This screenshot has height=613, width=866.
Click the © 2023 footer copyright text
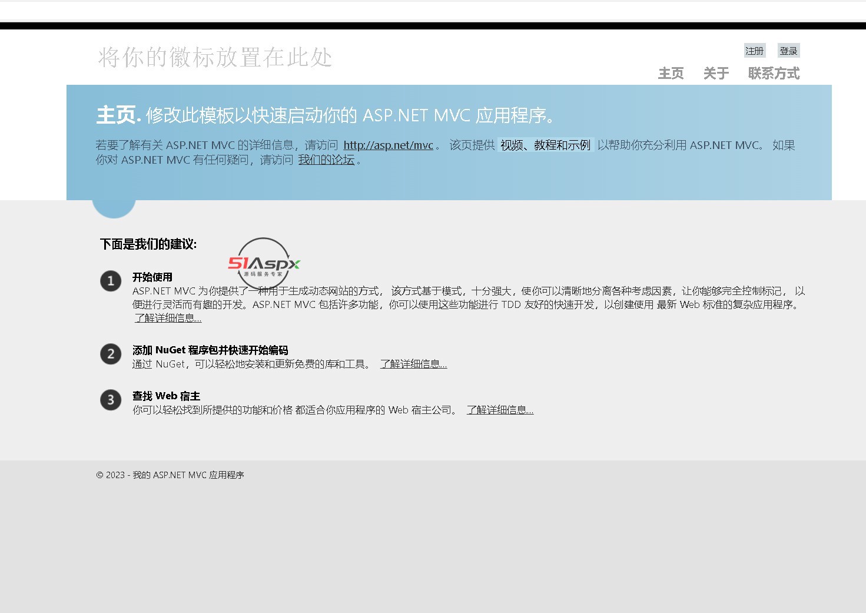tap(170, 475)
